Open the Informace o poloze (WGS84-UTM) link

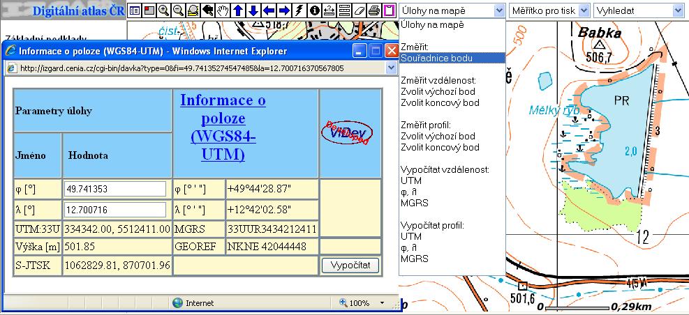[x=223, y=128]
